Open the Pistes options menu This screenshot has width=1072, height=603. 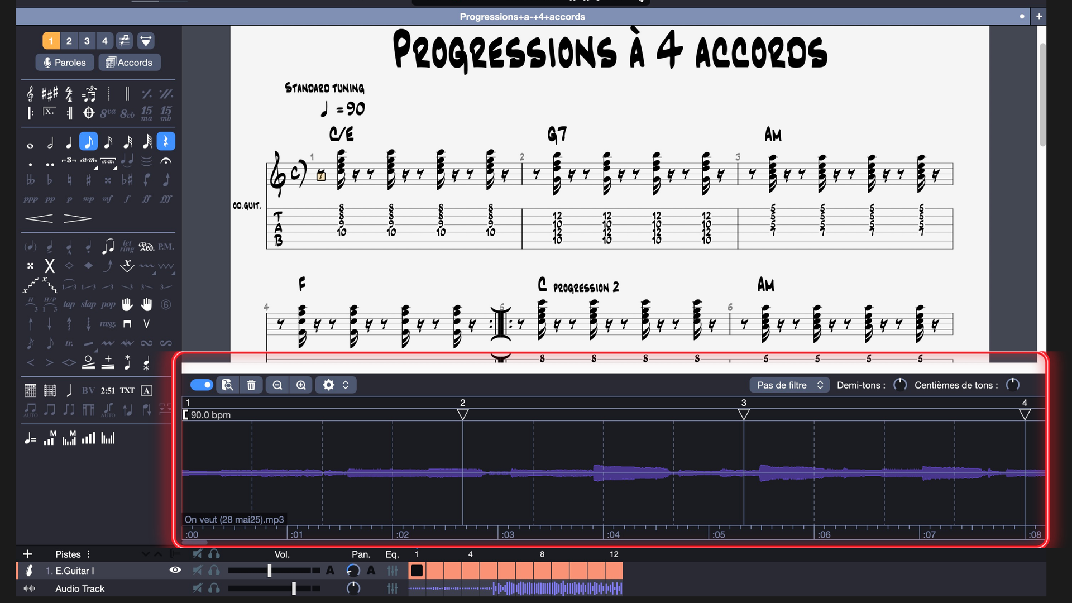88,554
